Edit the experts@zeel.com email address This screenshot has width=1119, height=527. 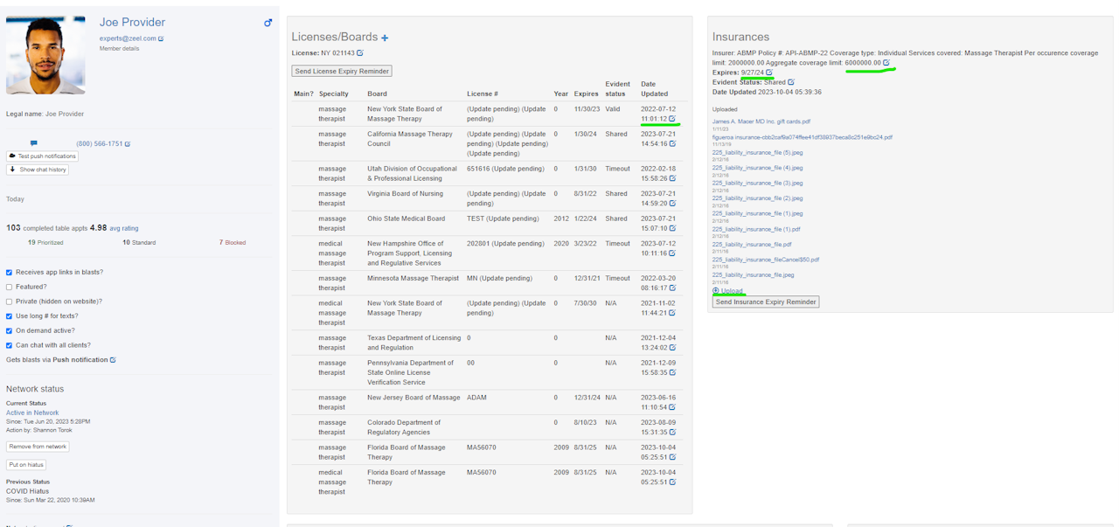(x=161, y=38)
